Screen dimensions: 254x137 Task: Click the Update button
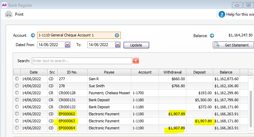pos(136,45)
